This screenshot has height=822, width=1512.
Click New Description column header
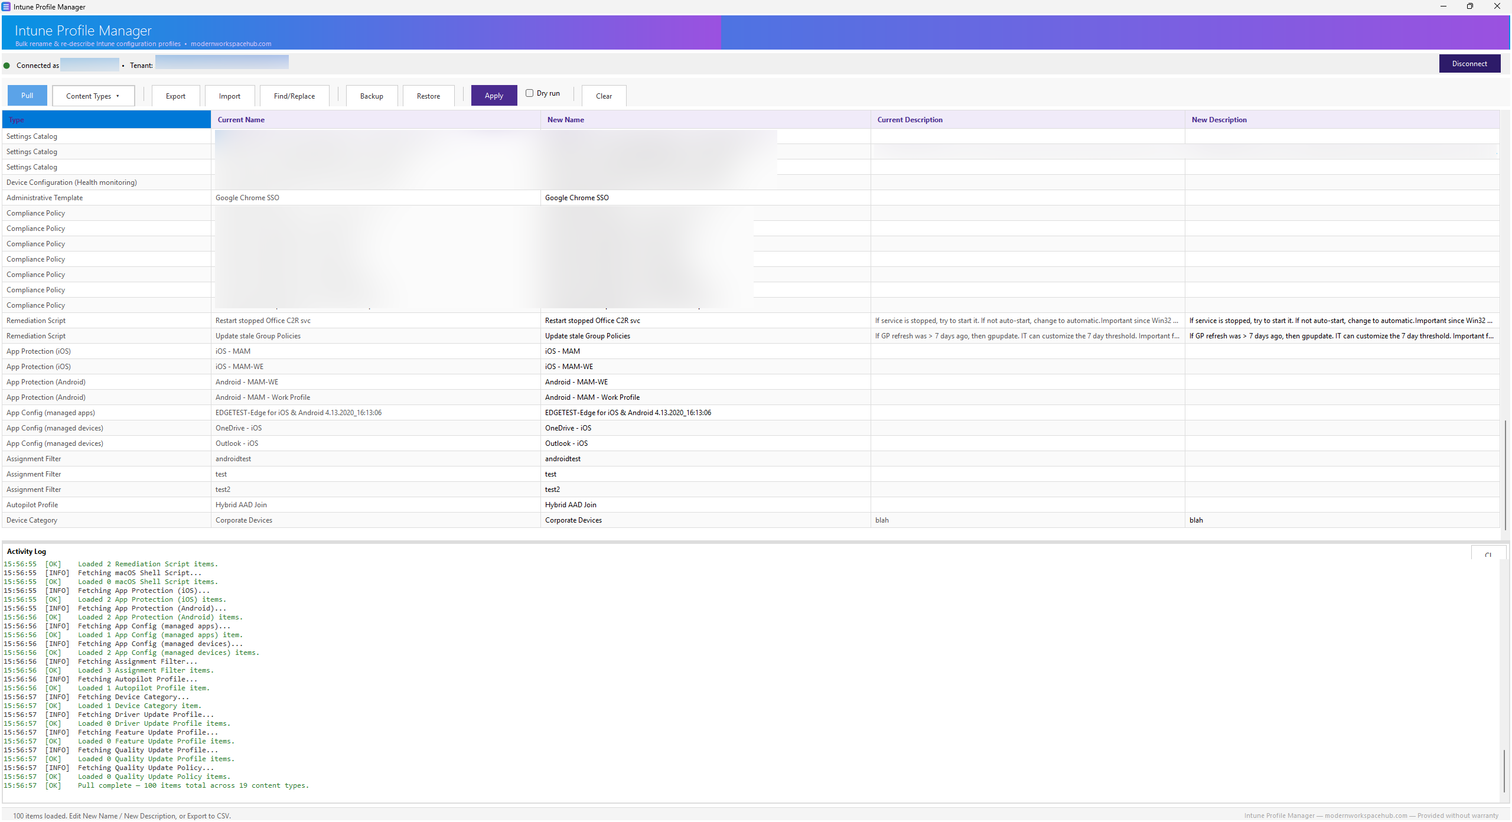[1342, 120]
